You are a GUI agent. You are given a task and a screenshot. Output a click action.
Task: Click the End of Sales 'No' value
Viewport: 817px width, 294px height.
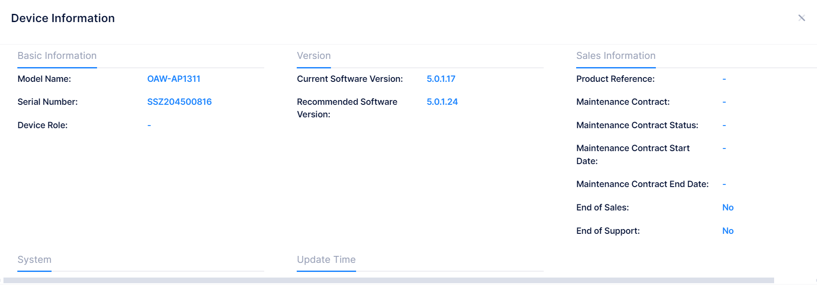point(728,207)
